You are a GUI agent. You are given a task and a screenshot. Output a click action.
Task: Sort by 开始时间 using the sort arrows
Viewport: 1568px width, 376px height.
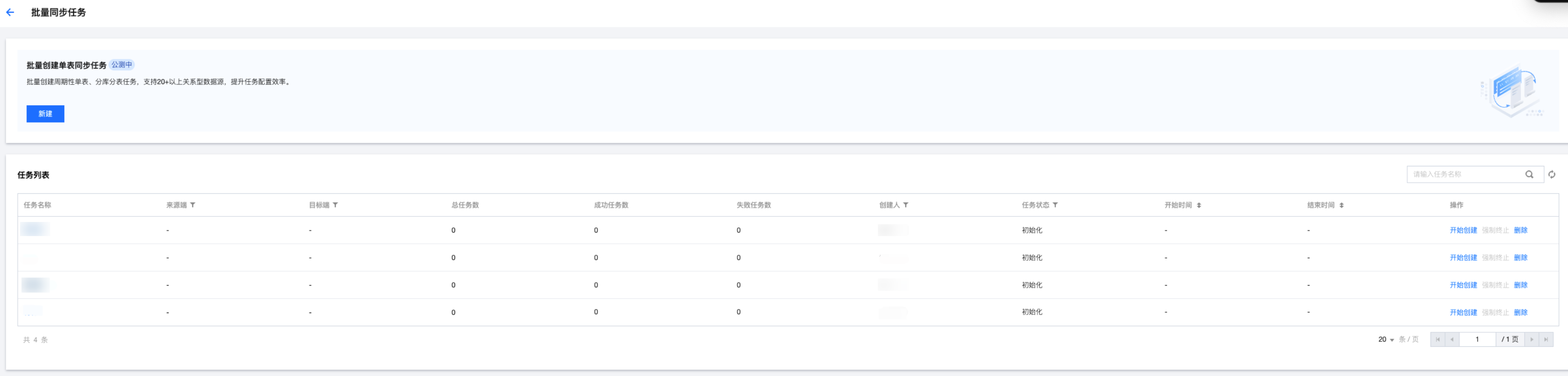[1199, 205]
